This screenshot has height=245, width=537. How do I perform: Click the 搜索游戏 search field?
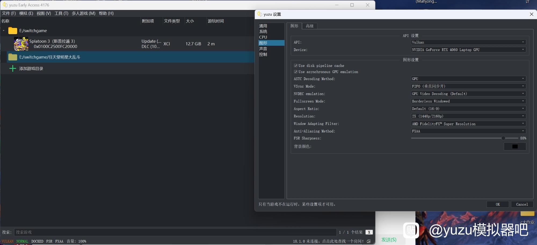(x=175, y=232)
